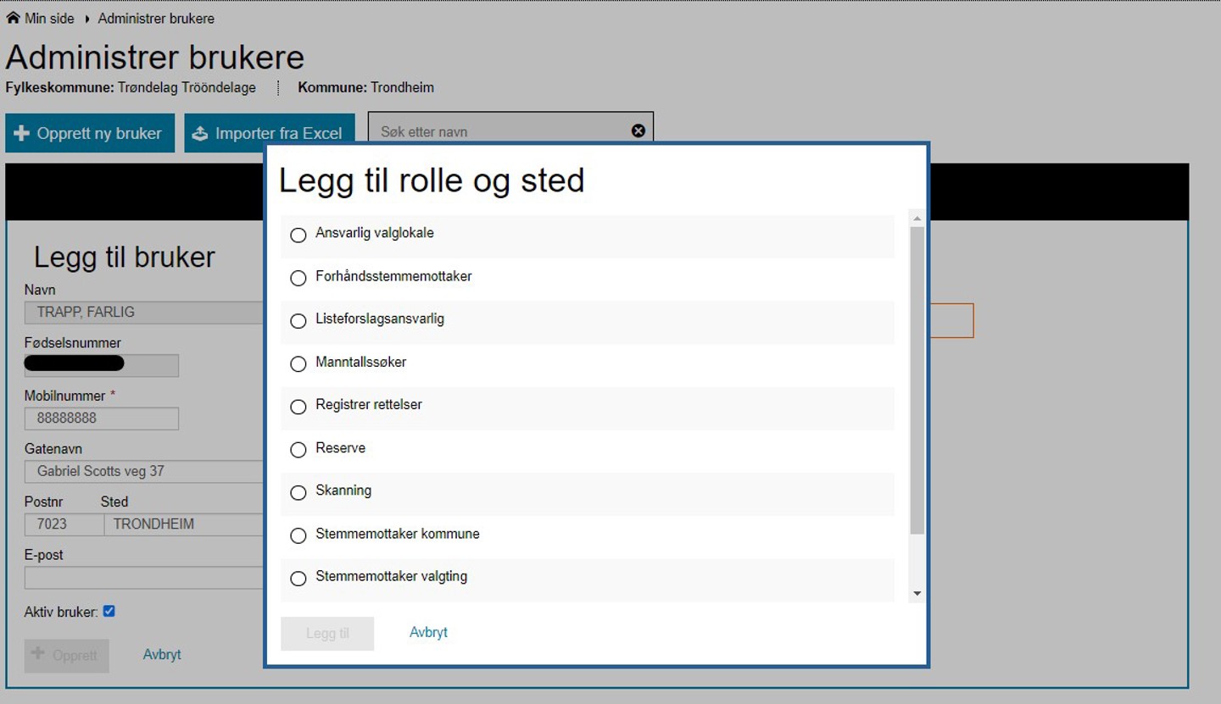
Task: Select the Stemmemottaker valgting role
Action: tap(298, 579)
